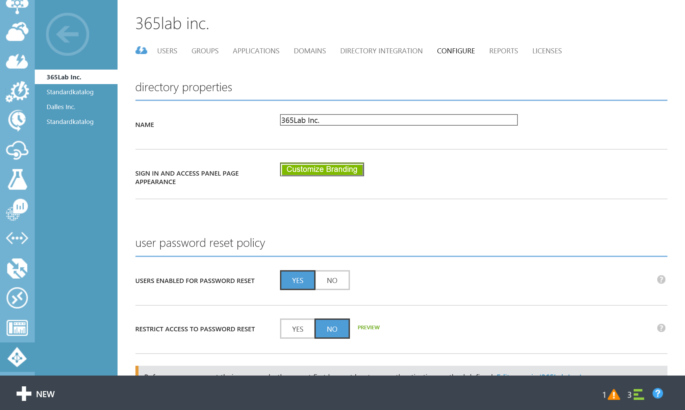Click the blue help question mark icon
Screen dimensions: 685x410
(x=658, y=393)
